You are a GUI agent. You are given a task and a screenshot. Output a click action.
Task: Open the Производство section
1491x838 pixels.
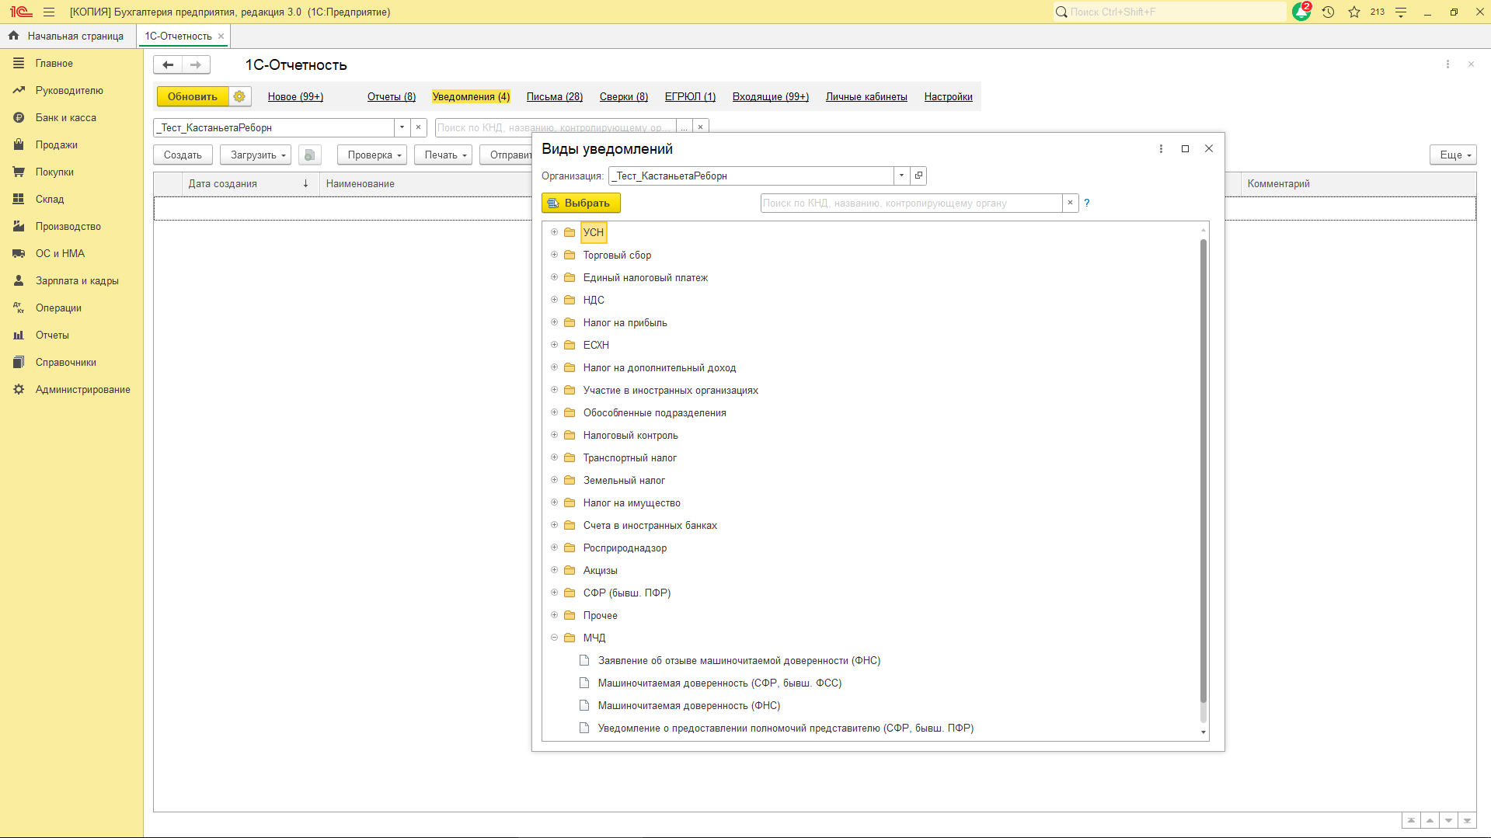[x=68, y=226]
